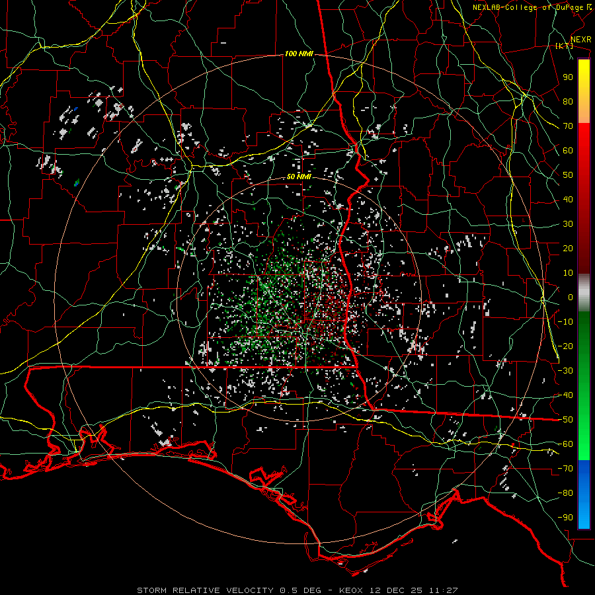
Task: Click the 0 value on velocity scale
Action: pos(571,297)
